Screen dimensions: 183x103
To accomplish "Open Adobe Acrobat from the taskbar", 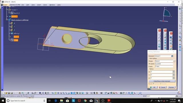I will pos(109,100).
